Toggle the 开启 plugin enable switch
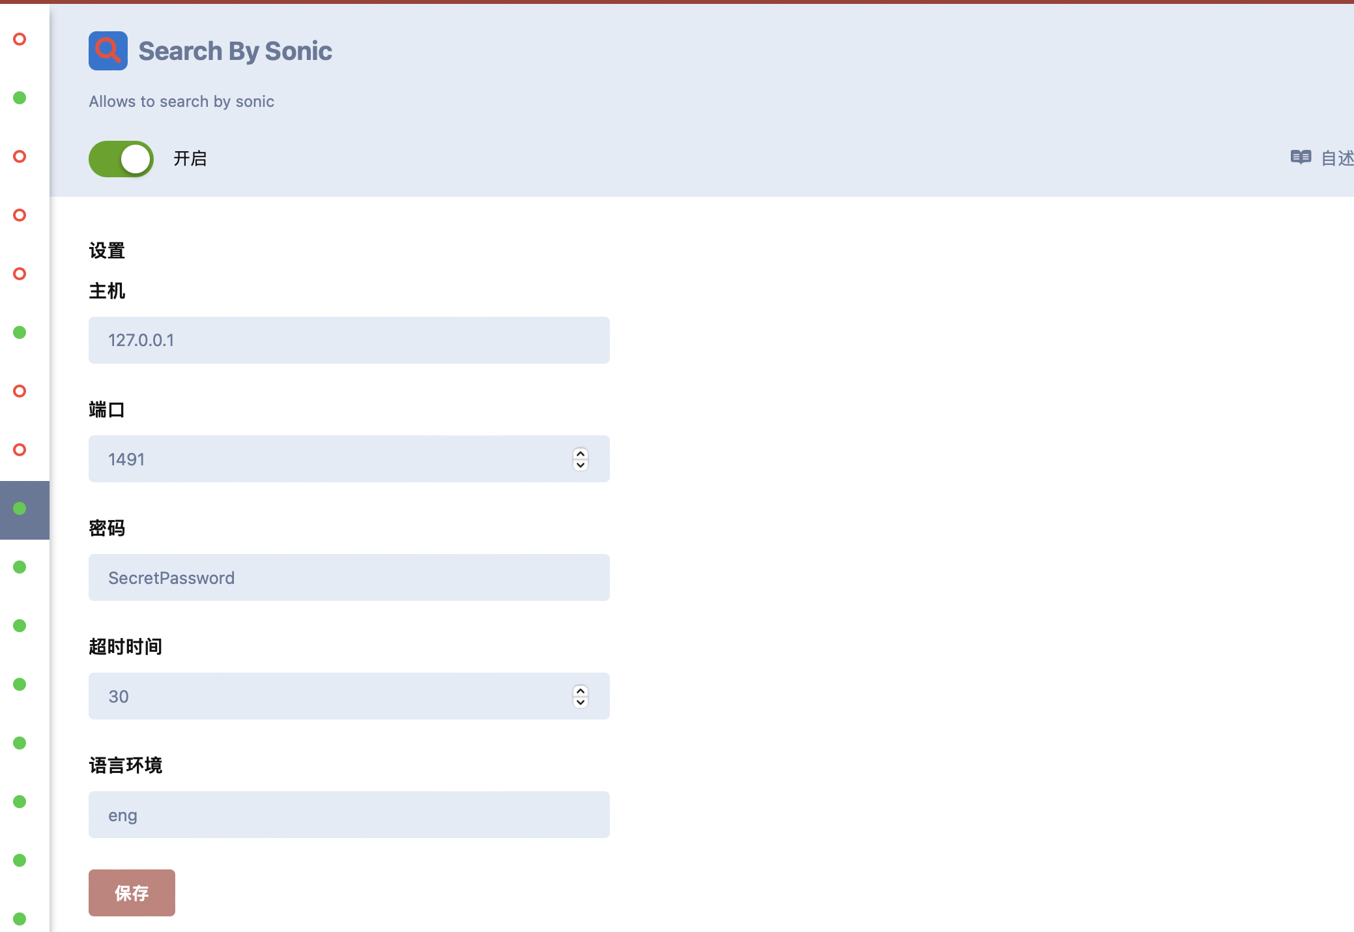 point(121,159)
